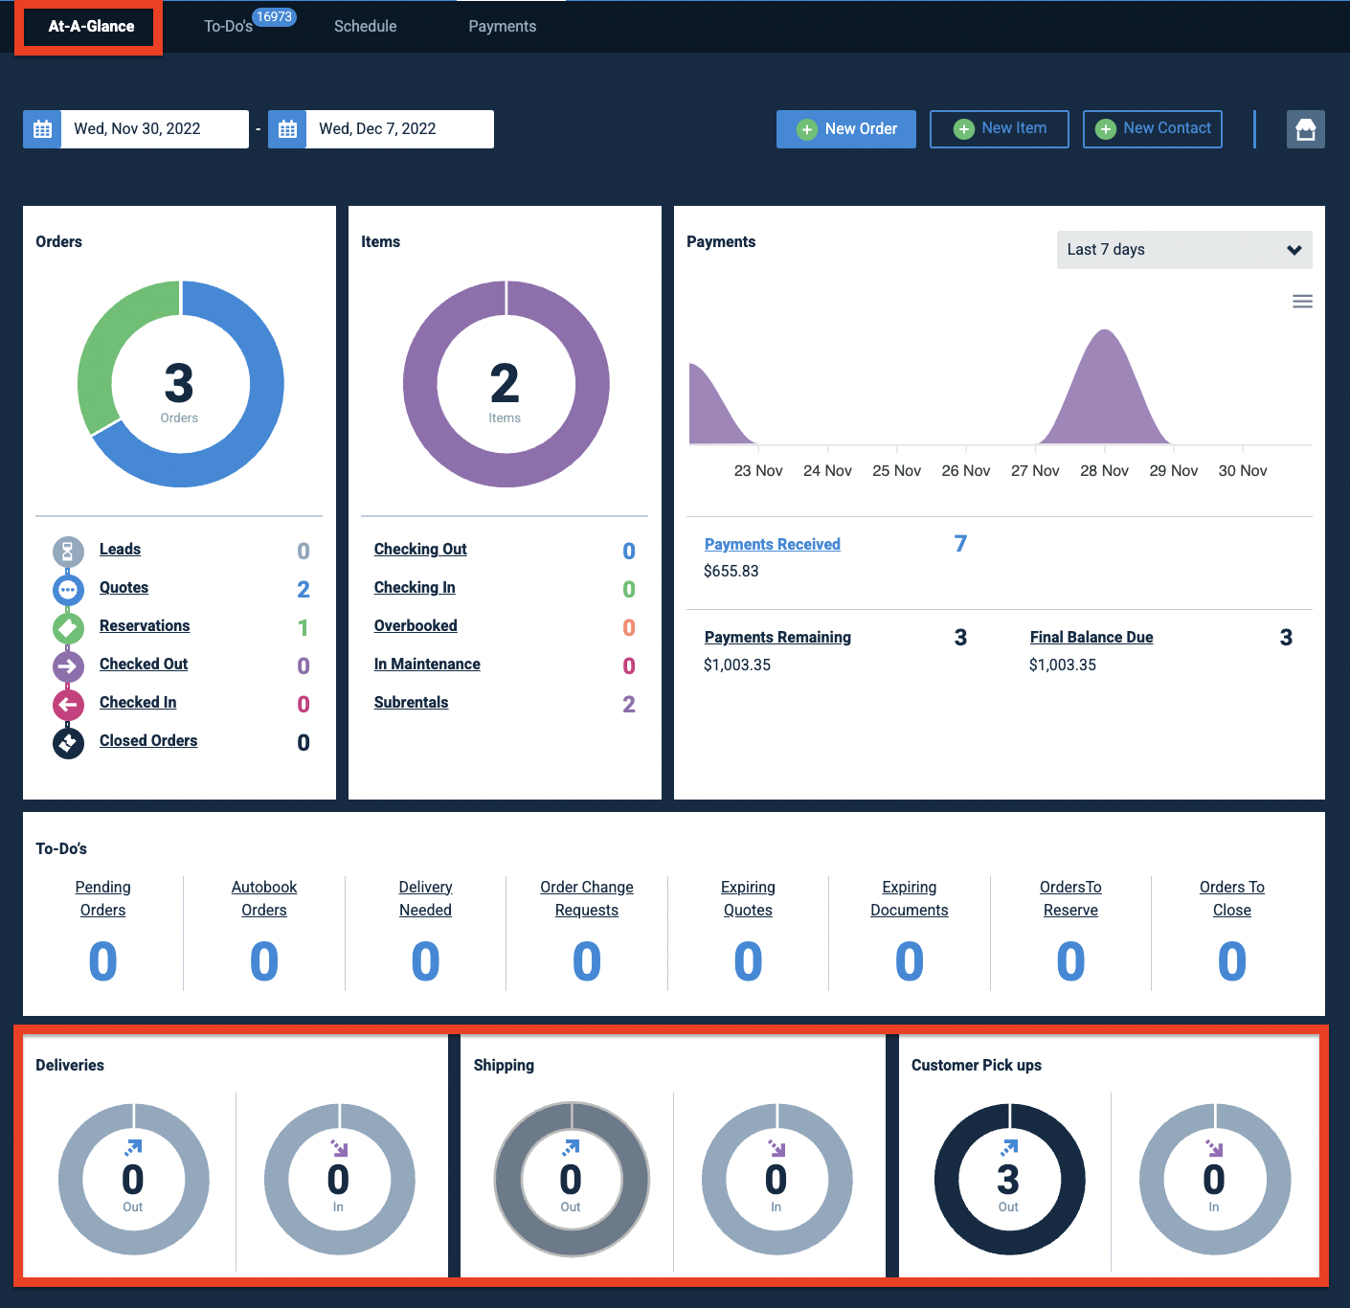
Task: Open the Payments Received link
Action: 773,544
